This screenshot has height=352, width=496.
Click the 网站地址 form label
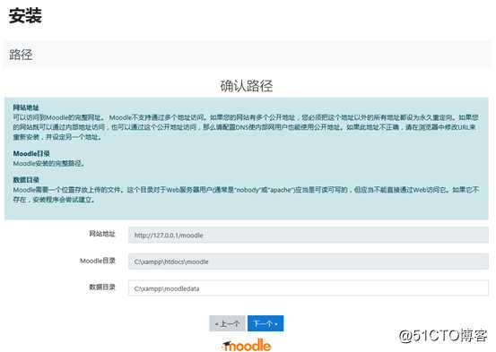click(102, 234)
